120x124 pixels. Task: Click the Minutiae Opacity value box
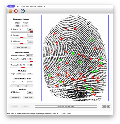click(x=30, y=59)
